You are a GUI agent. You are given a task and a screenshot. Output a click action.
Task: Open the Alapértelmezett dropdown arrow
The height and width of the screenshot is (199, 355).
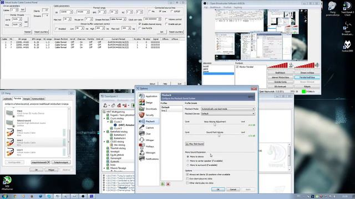[49, 162]
